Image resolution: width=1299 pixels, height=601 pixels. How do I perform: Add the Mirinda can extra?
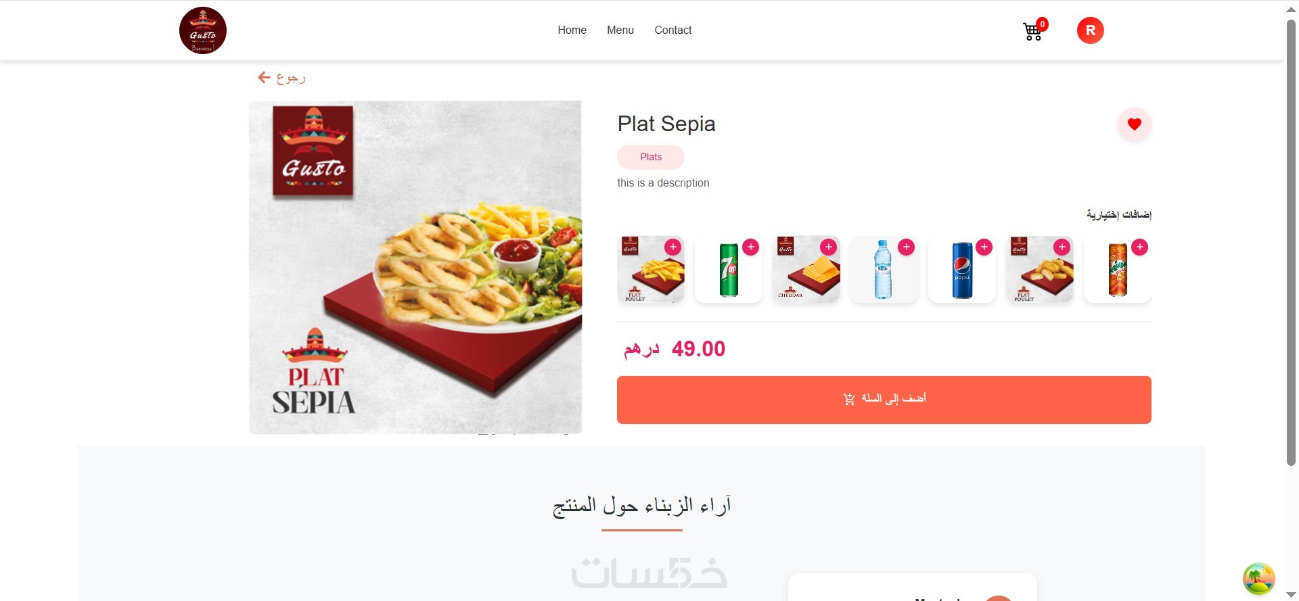[1139, 247]
